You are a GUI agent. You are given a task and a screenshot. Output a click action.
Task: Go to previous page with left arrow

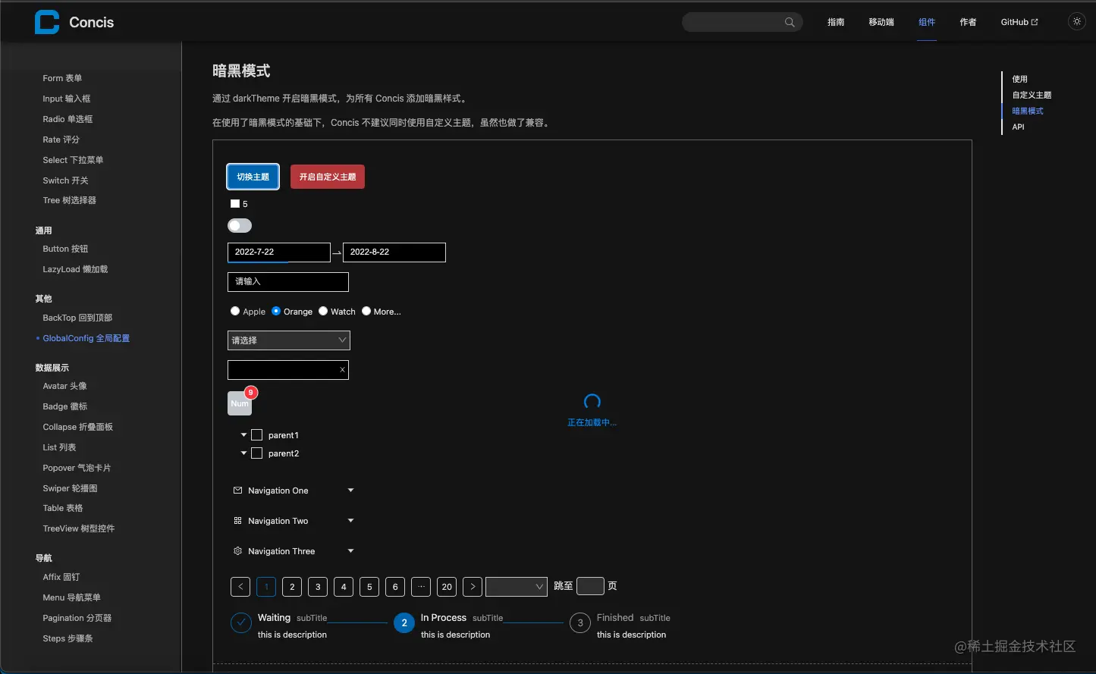click(x=240, y=587)
